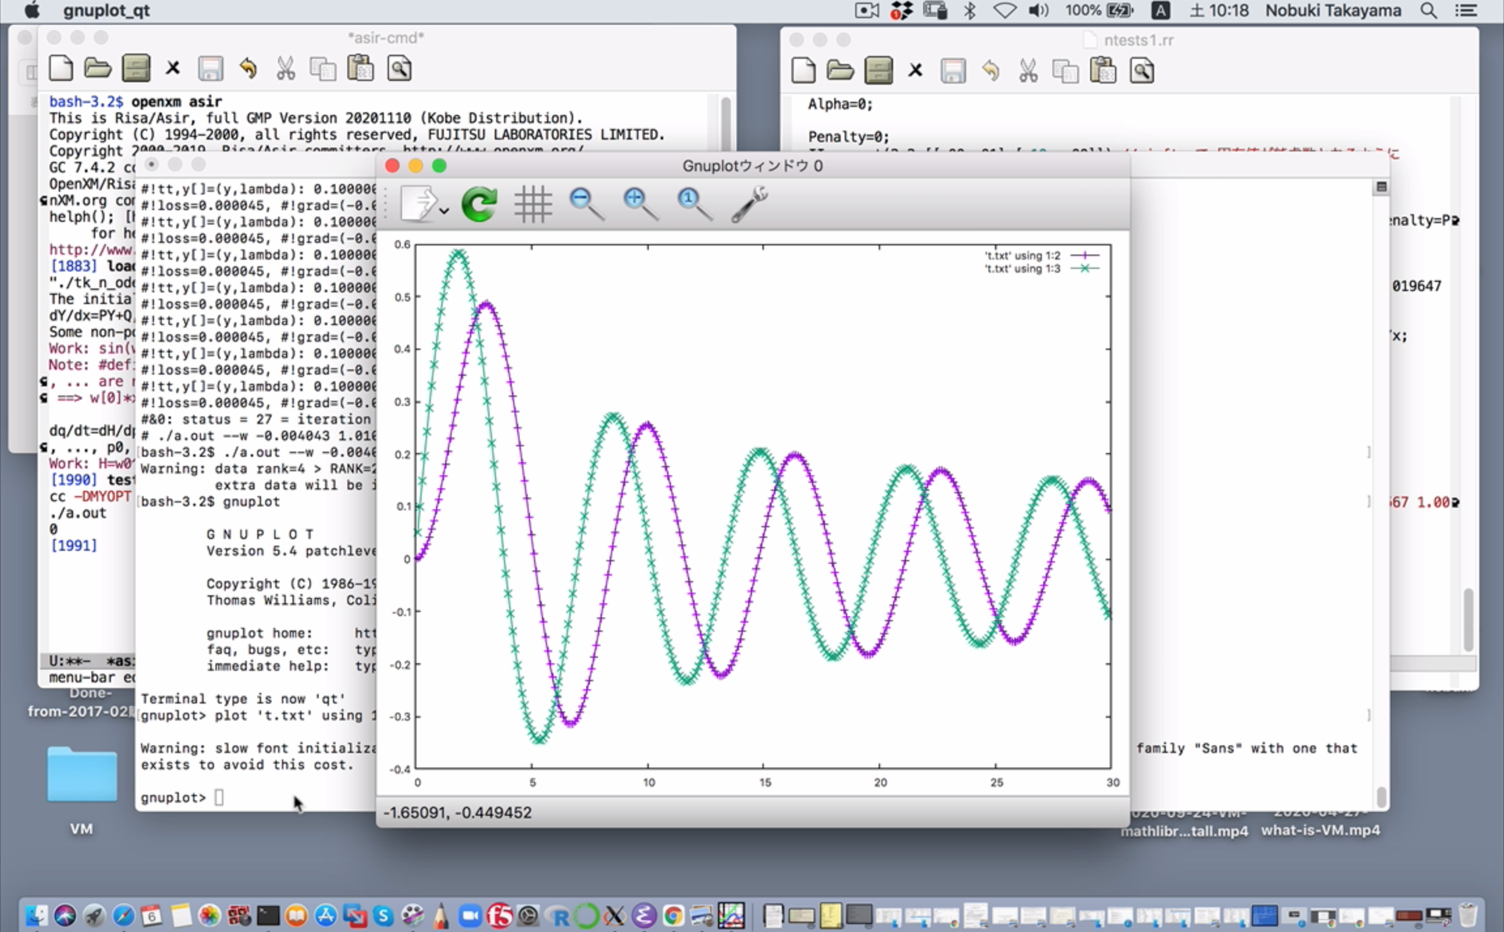Open Finder from the Dock
The width and height of the screenshot is (1504, 932).
(x=36, y=915)
